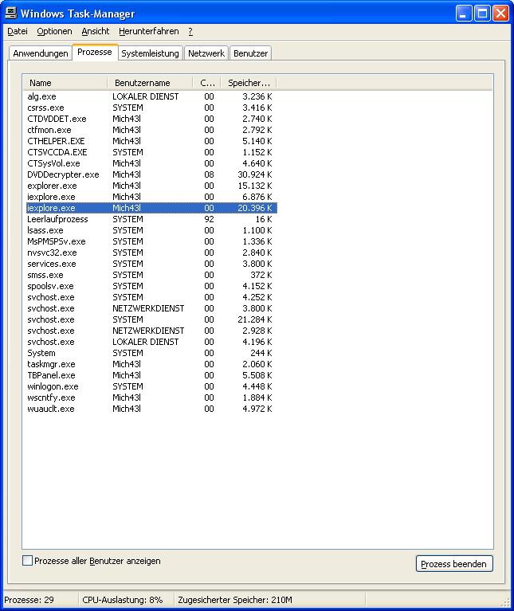The image size is (514, 611).
Task: Open the Herunterfahren menu
Action: coord(148,31)
